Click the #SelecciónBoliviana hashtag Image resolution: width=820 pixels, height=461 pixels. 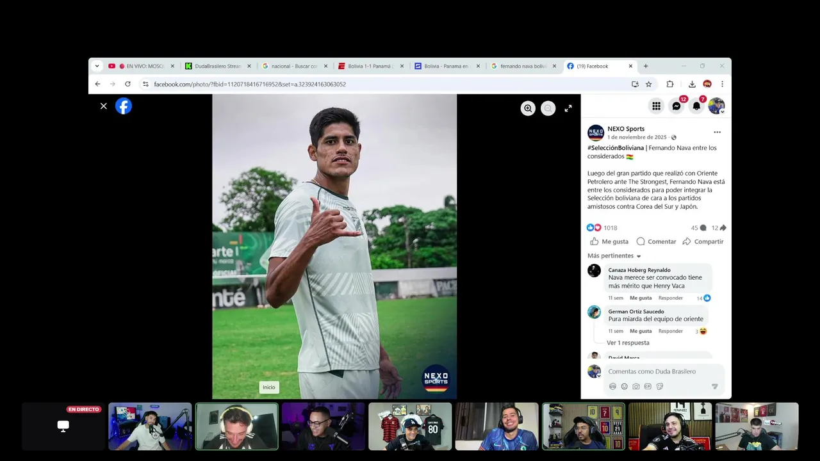(616, 148)
